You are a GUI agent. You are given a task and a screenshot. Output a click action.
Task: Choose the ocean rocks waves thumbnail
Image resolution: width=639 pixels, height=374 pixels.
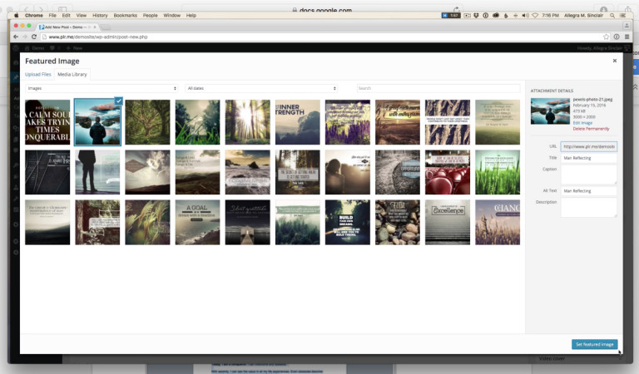tap(247, 172)
